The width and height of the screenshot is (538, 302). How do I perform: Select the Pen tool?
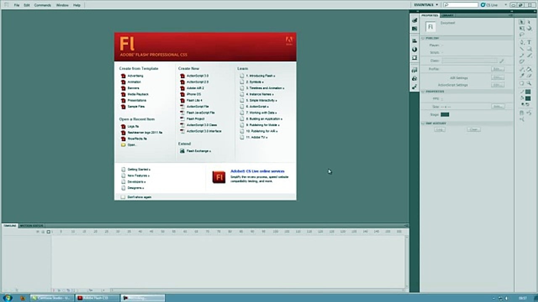pyautogui.click(x=522, y=42)
